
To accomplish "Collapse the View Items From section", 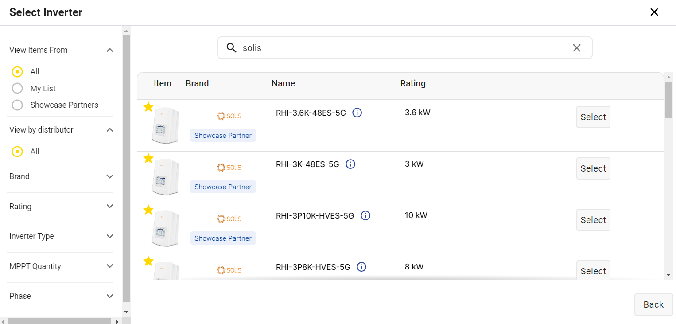I will pos(110,50).
